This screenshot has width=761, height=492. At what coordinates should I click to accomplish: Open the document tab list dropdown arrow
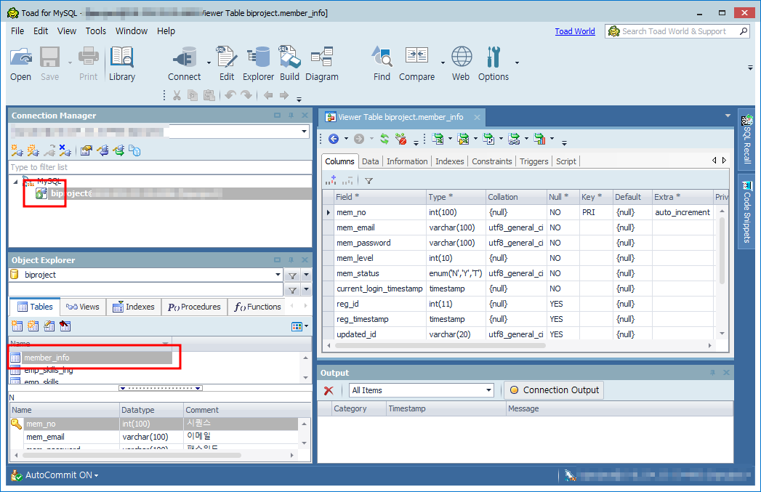coord(728,116)
